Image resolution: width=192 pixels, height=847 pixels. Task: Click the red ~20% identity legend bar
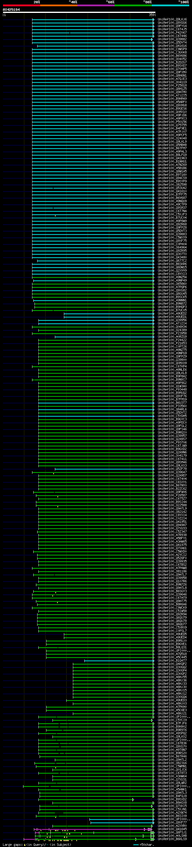pyautogui.click(x=21, y=5)
